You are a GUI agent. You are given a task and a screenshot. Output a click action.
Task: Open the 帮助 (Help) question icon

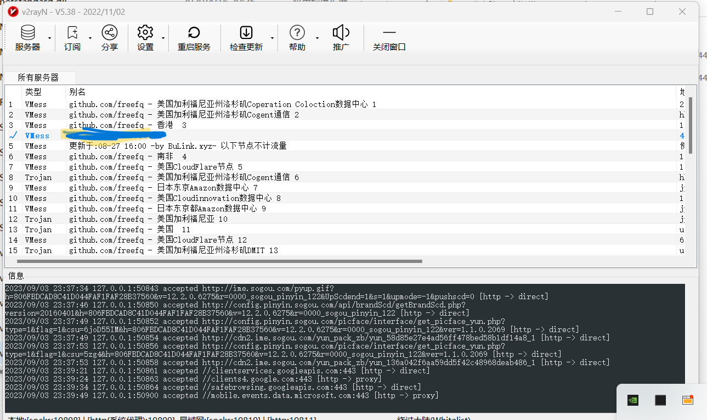(x=297, y=32)
